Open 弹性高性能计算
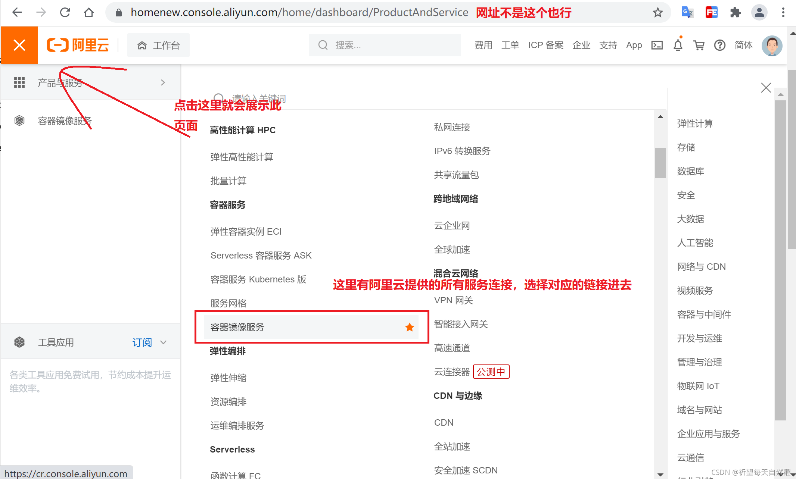The image size is (796, 479). coord(242,157)
